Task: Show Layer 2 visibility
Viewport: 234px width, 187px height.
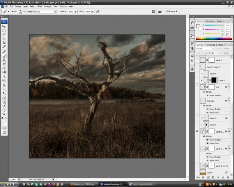Action: click(x=197, y=172)
